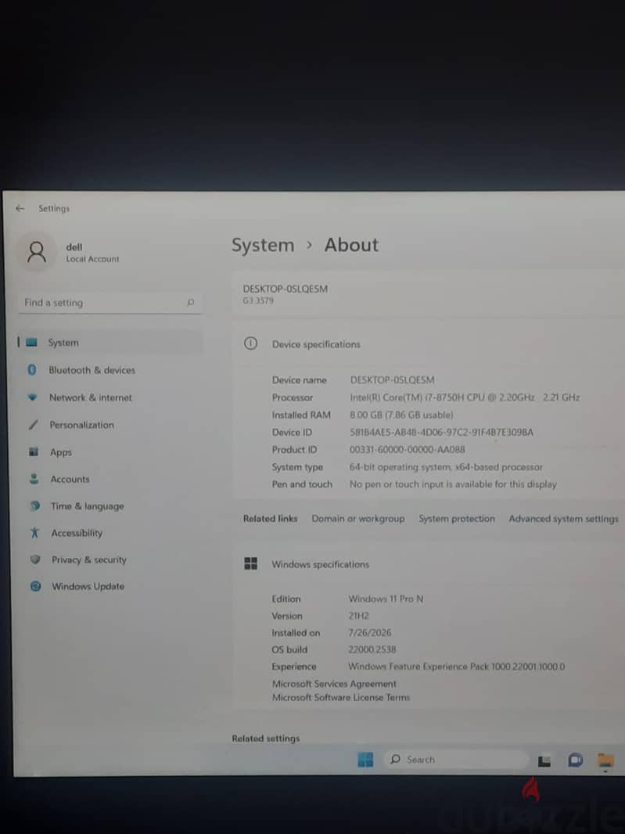Click the magnifier icon in Find a setting

click(190, 303)
